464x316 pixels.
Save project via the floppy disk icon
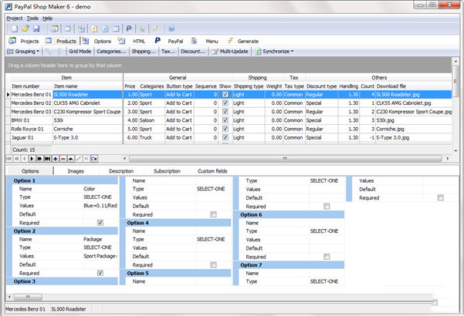pyautogui.click(x=36, y=29)
